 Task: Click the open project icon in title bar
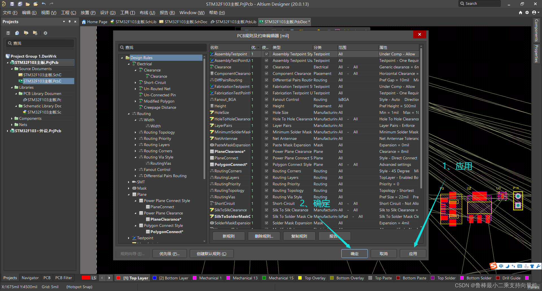[36, 4]
